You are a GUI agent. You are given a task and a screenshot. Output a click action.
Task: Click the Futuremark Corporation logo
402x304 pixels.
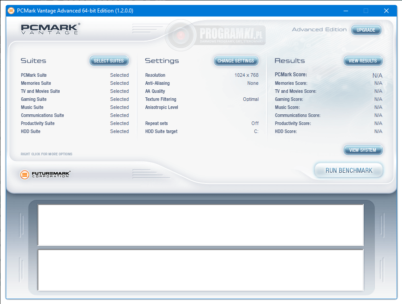45,175
